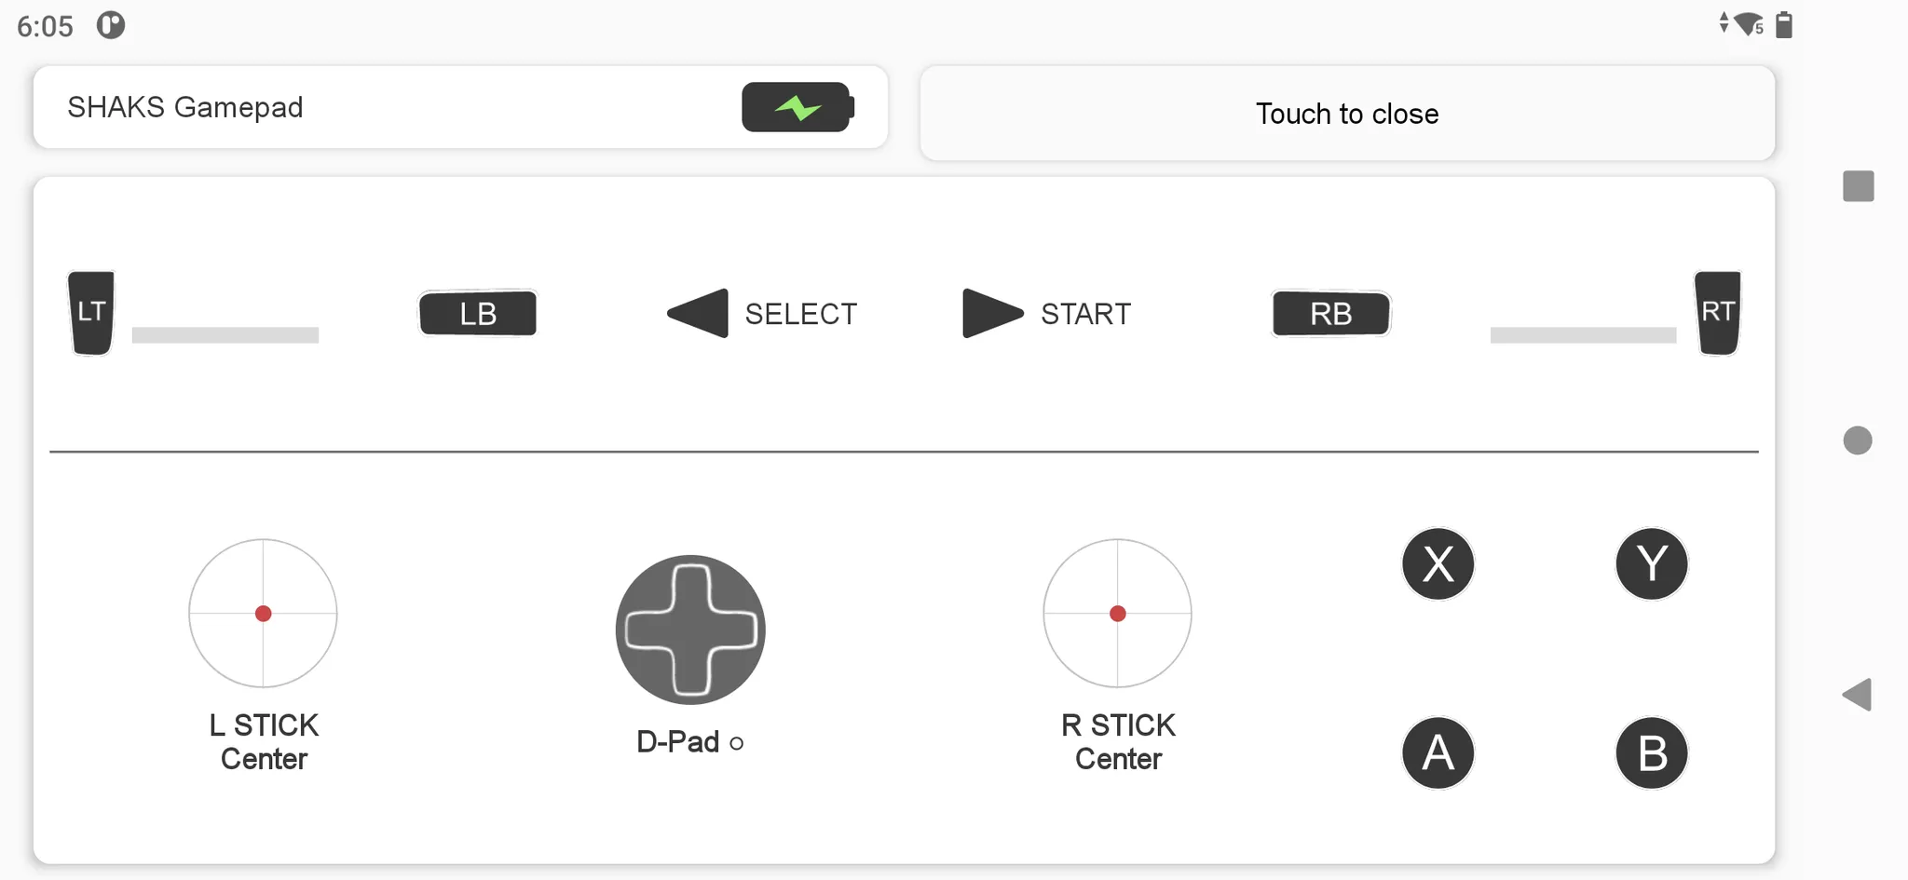Screen dimensions: 1908x880
Task: Tap the Touch to close button
Action: 1347,114
